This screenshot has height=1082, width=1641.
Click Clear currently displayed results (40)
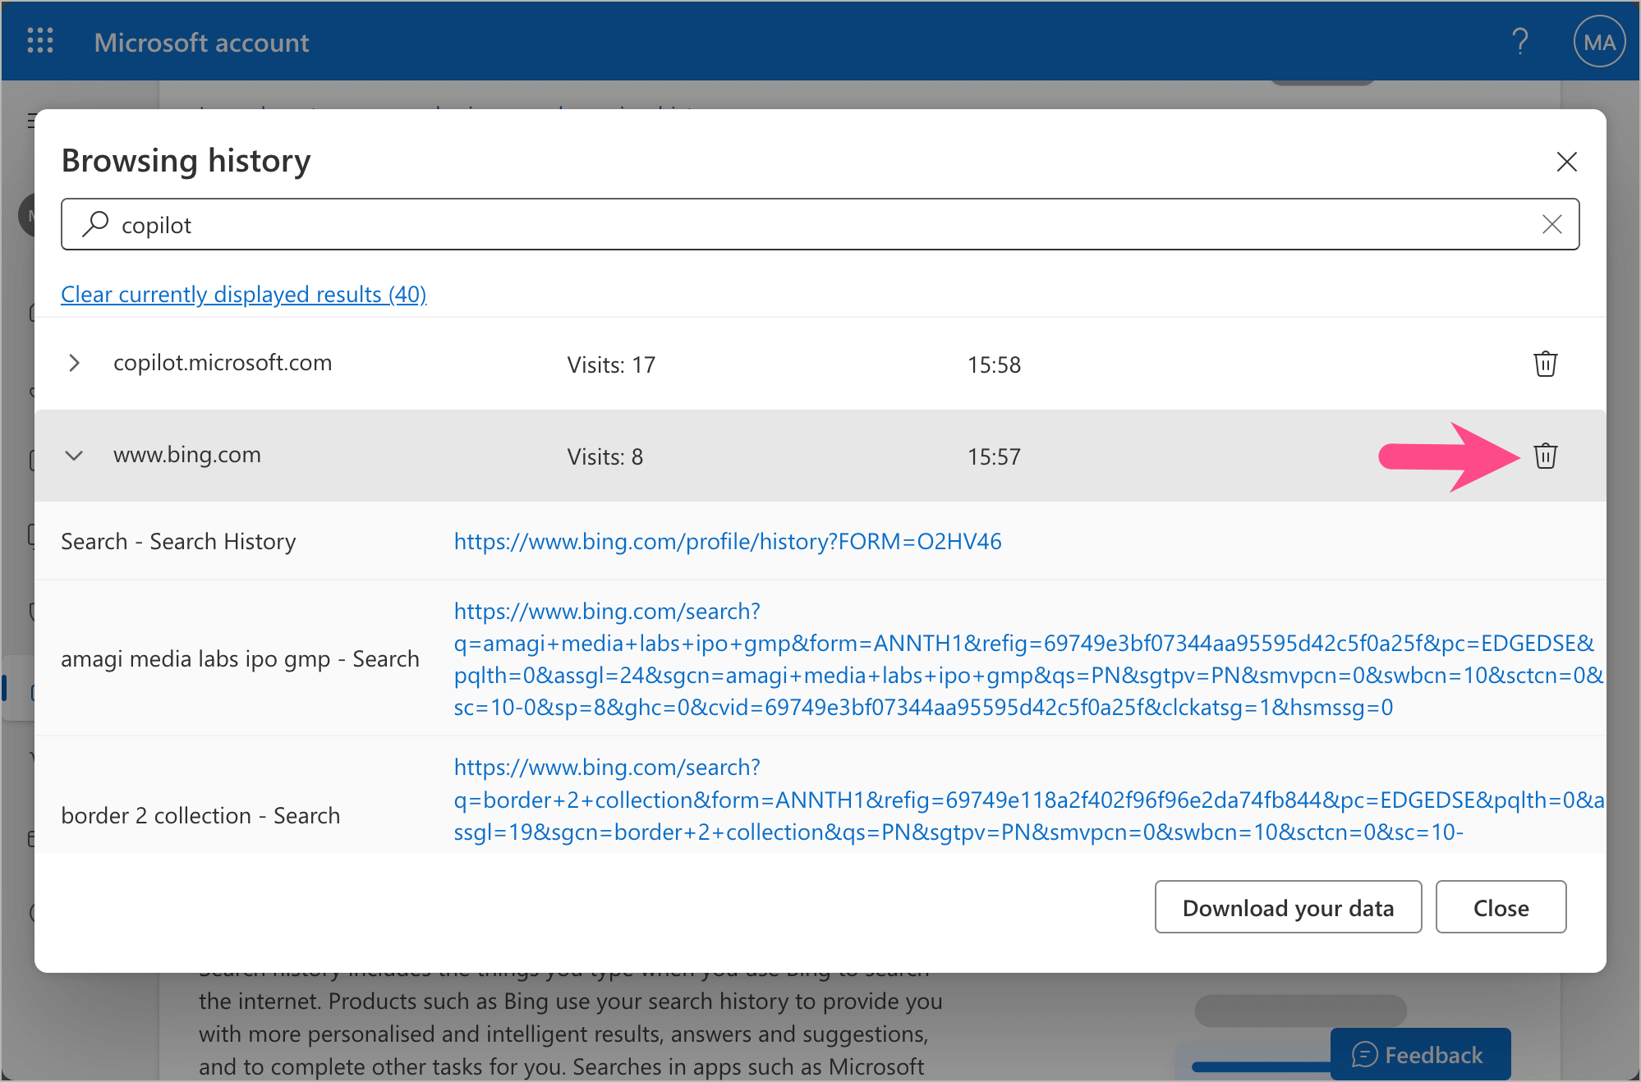tap(244, 294)
